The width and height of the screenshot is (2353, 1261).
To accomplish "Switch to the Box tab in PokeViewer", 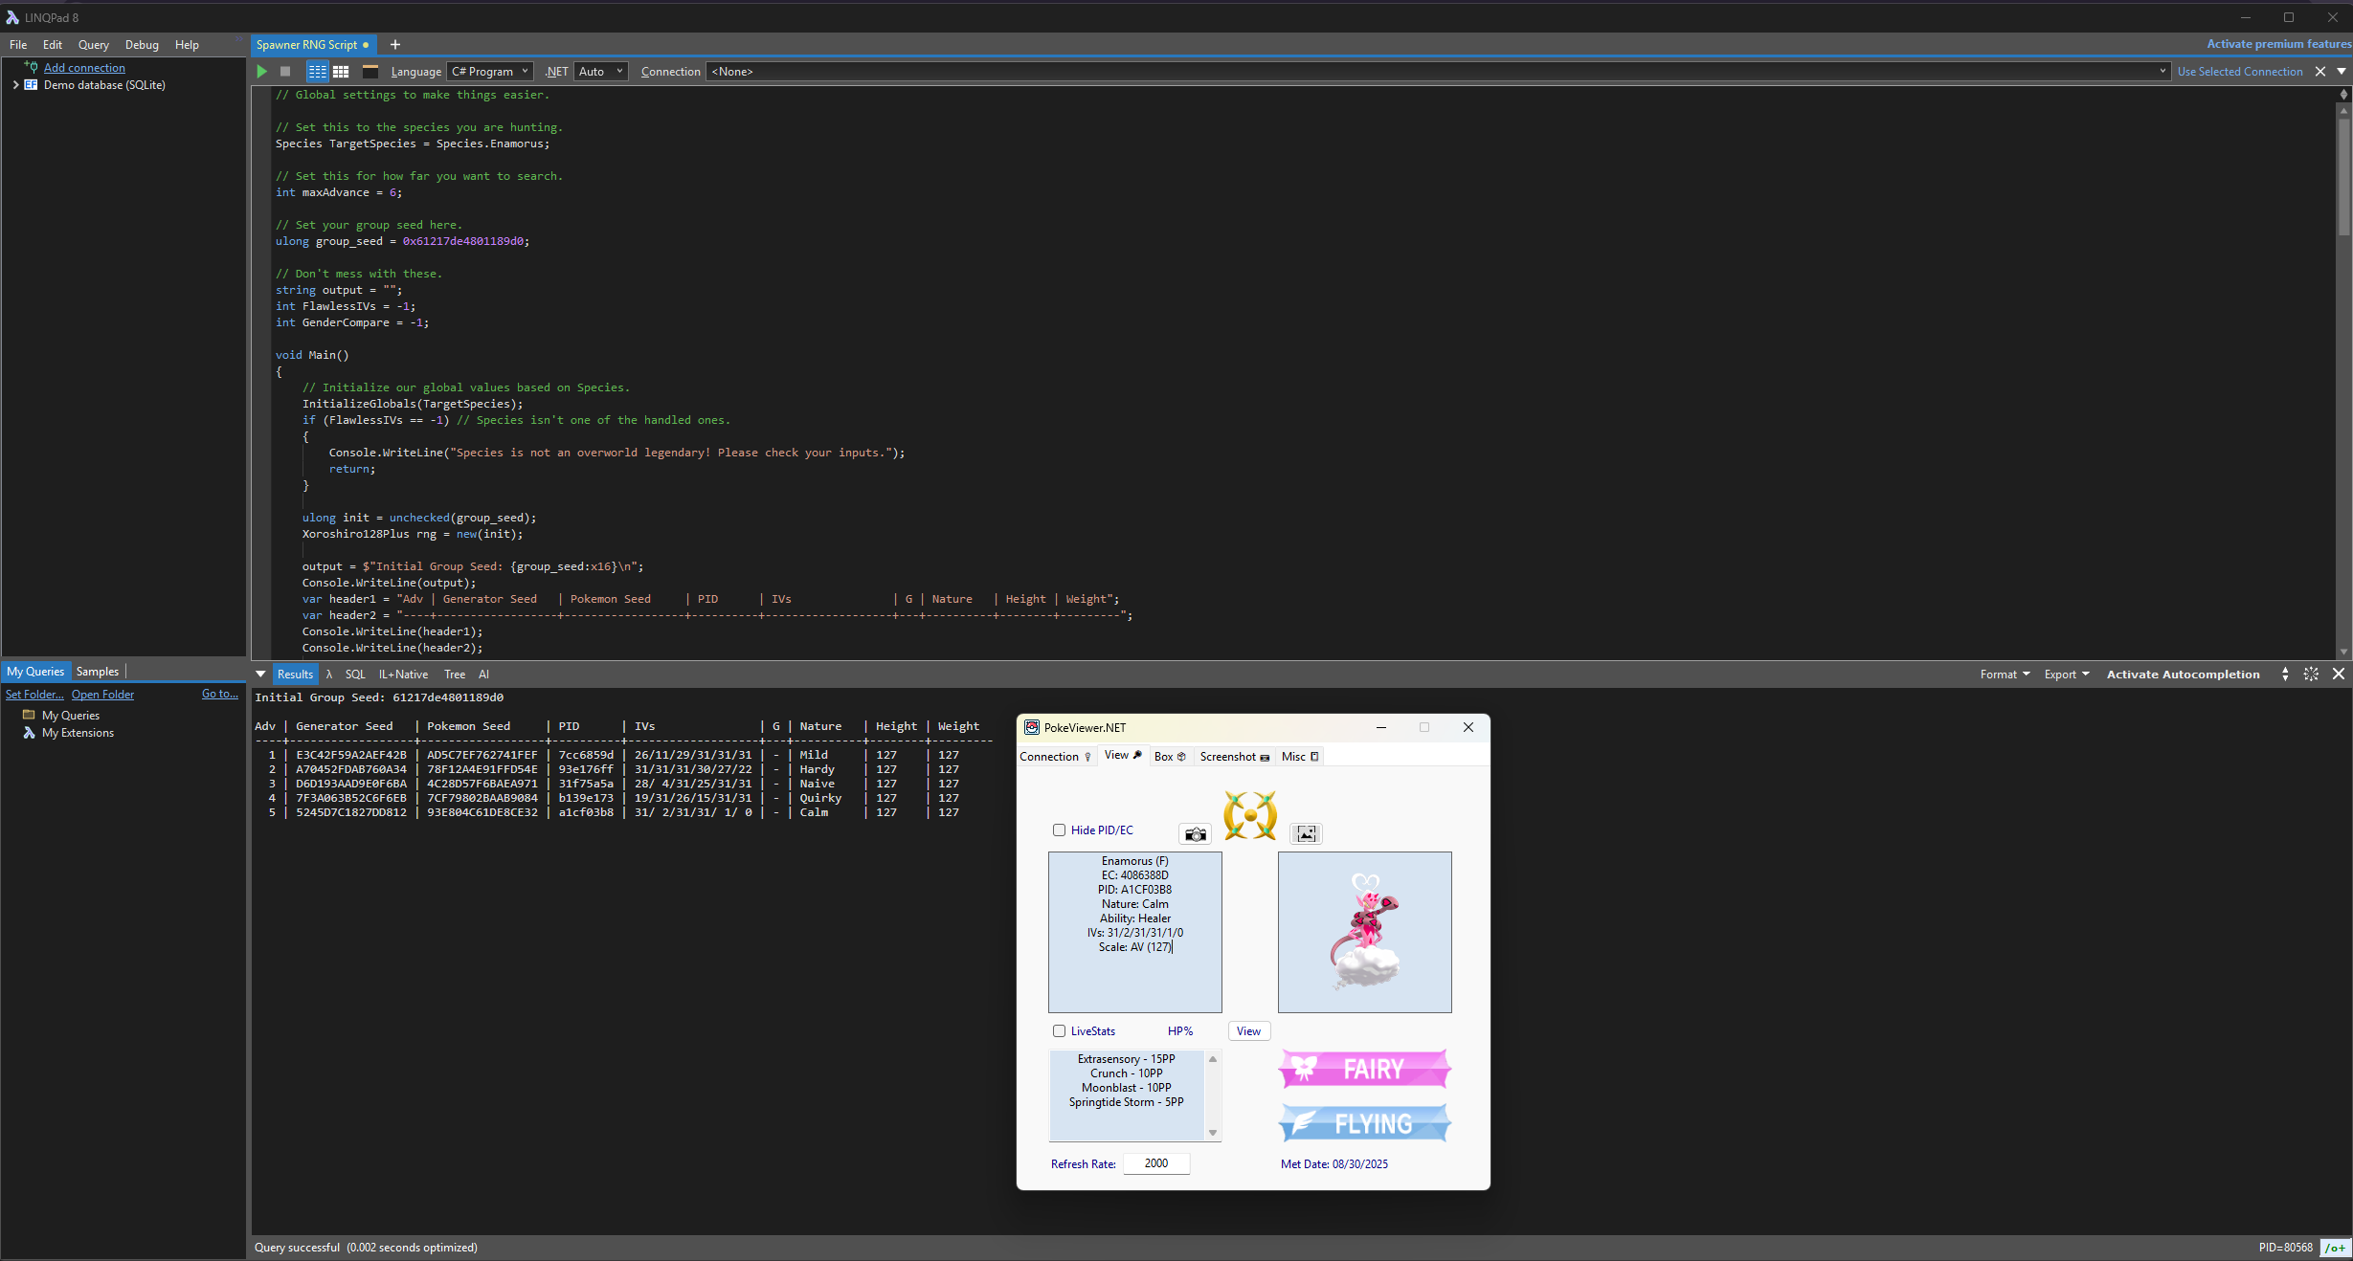I will pyautogui.click(x=1169, y=757).
